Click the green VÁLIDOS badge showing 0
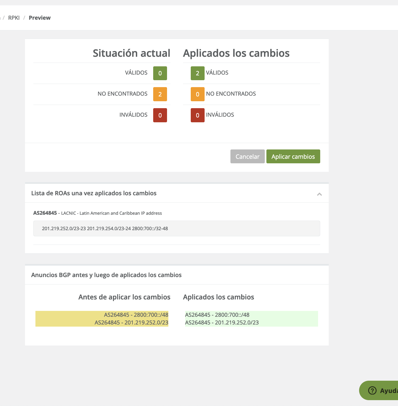Image resolution: width=398 pixels, height=406 pixels. point(160,73)
